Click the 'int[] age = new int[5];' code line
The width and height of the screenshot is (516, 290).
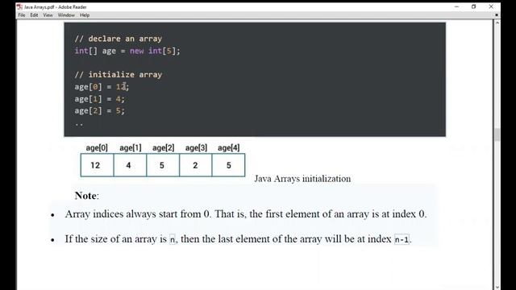pos(127,51)
